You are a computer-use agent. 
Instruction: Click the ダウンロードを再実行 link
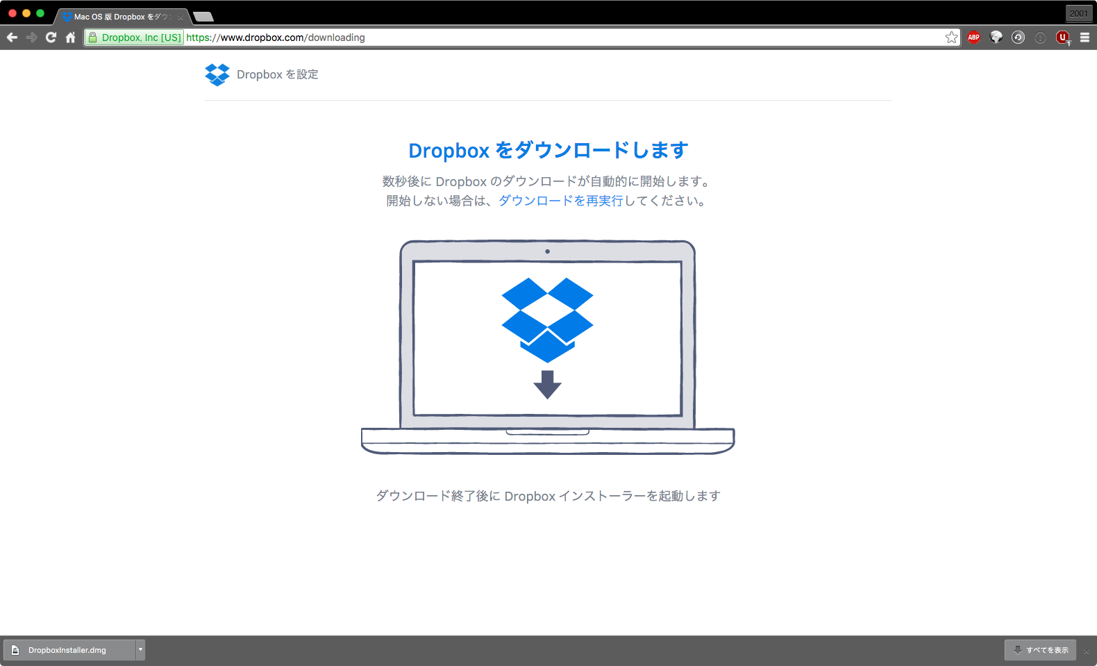(x=561, y=201)
